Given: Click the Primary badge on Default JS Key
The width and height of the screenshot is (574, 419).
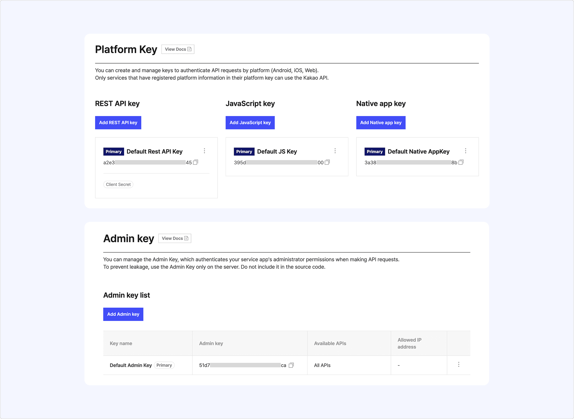Looking at the screenshot, I should 244,152.
